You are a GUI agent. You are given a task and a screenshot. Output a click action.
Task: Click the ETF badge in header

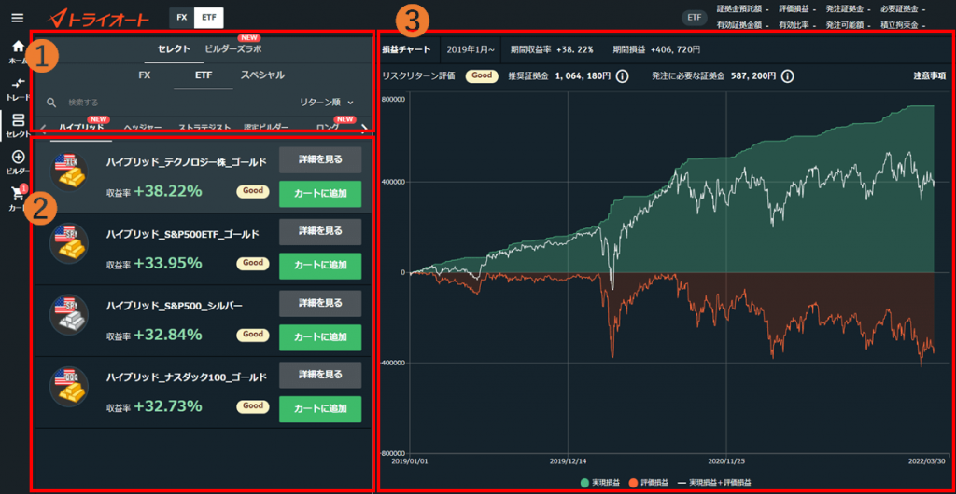(694, 18)
